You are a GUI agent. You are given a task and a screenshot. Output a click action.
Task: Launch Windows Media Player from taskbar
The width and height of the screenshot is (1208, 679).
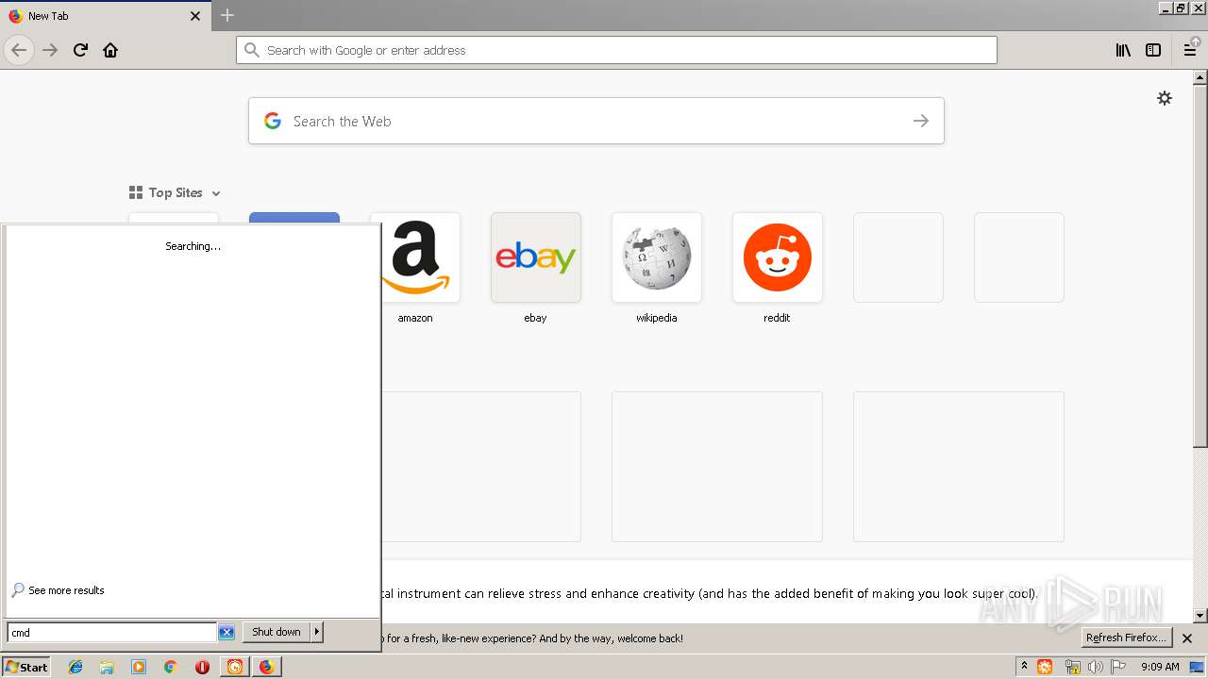[x=139, y=667]
